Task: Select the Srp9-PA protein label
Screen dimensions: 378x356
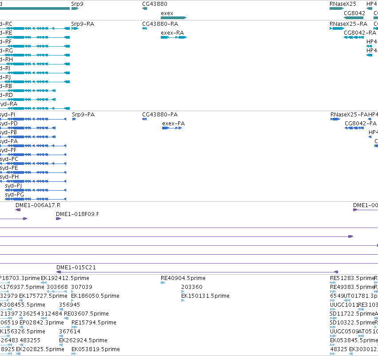Action: (x=83, y=115)
